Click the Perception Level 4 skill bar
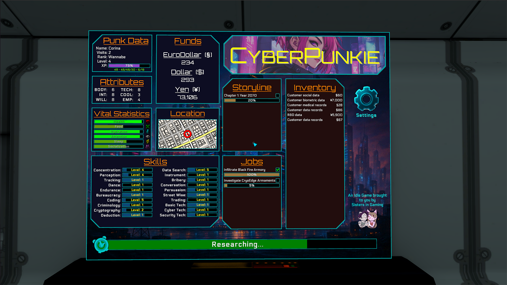Screen dimensions: 507x285 tap(138, 175)
